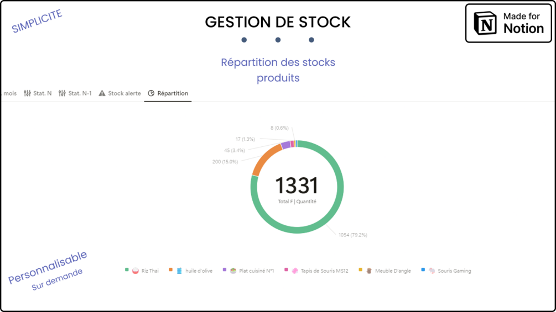The width and height of the screenshot is (556, 312).
Task: Click the pink Tapis de Souris MS12 icon
Action: (x=295, y=271)
